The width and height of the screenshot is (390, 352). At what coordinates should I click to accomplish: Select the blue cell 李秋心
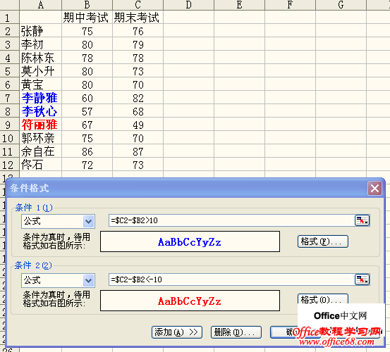[40, 111]
